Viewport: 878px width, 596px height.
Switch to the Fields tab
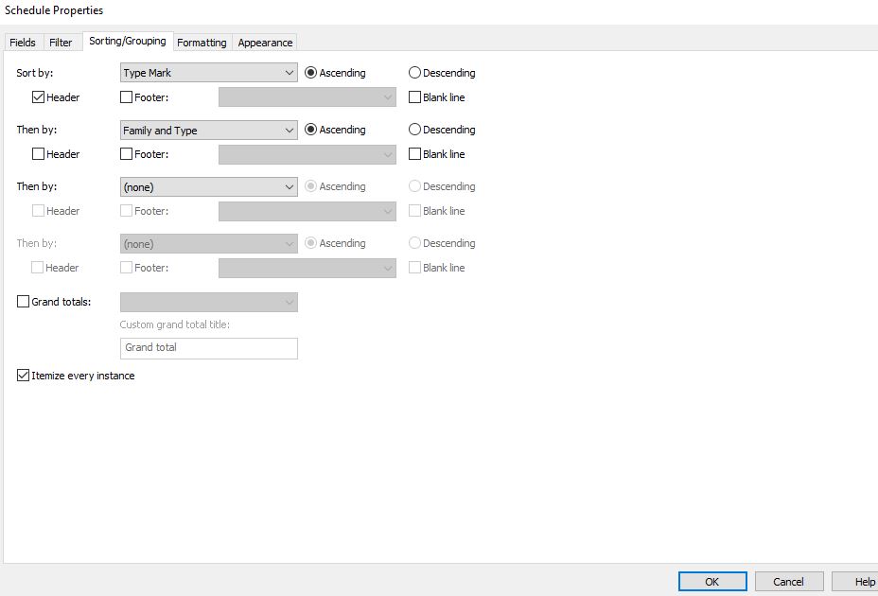[x=23, y=43]
